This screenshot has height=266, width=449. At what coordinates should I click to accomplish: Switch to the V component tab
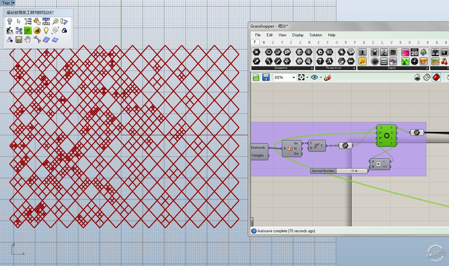pyautogui.click(x=282, y=42)
